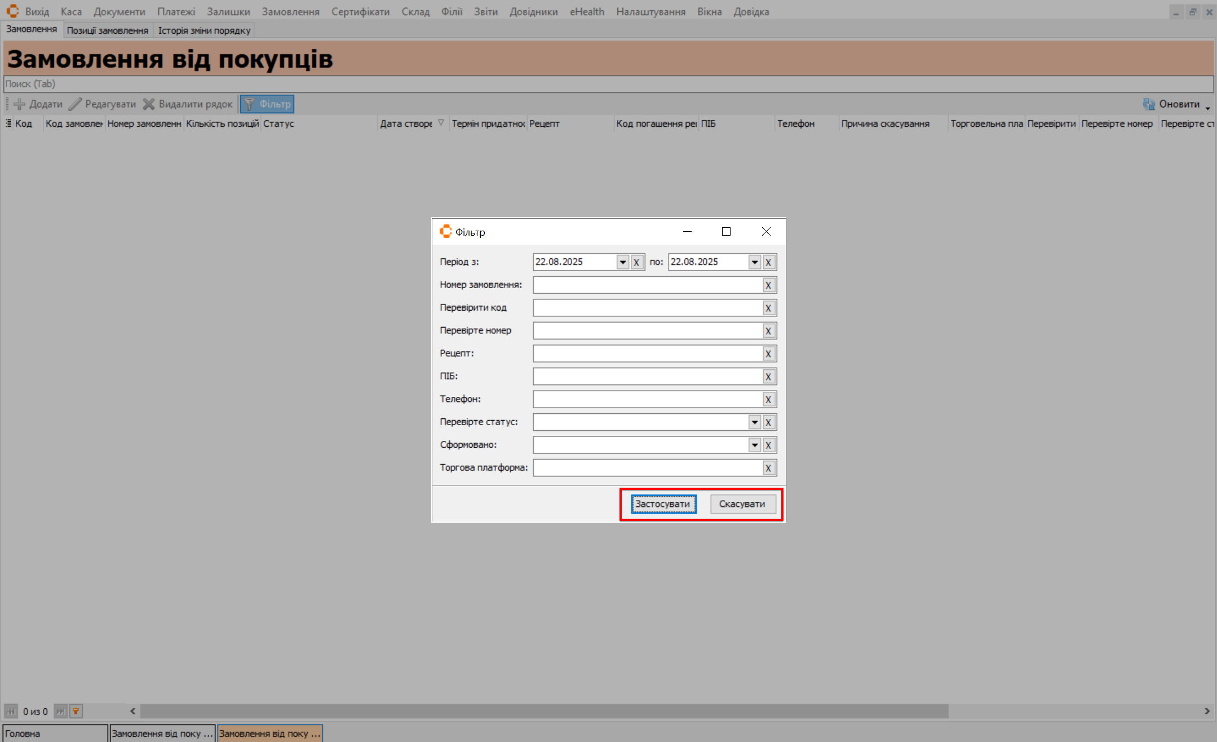
Task: Open the по end date dropdown
Action: pos(754,262)
